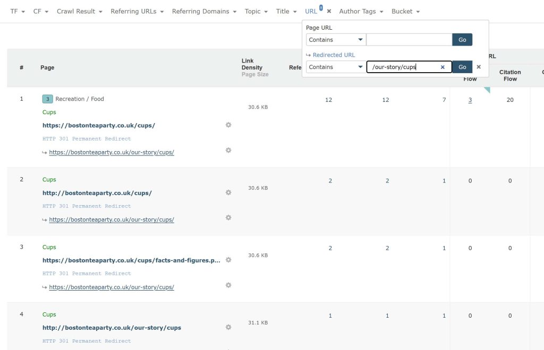Open gear menu for https://bostonteaparty.co.uk/cups/
Screen dimensions: 544x350
[228, 125]
